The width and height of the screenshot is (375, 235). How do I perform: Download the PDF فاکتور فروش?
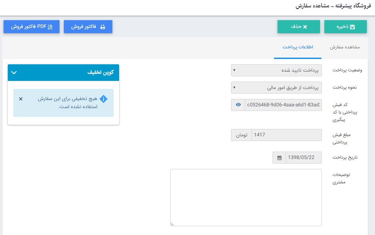tap(32, 27)
